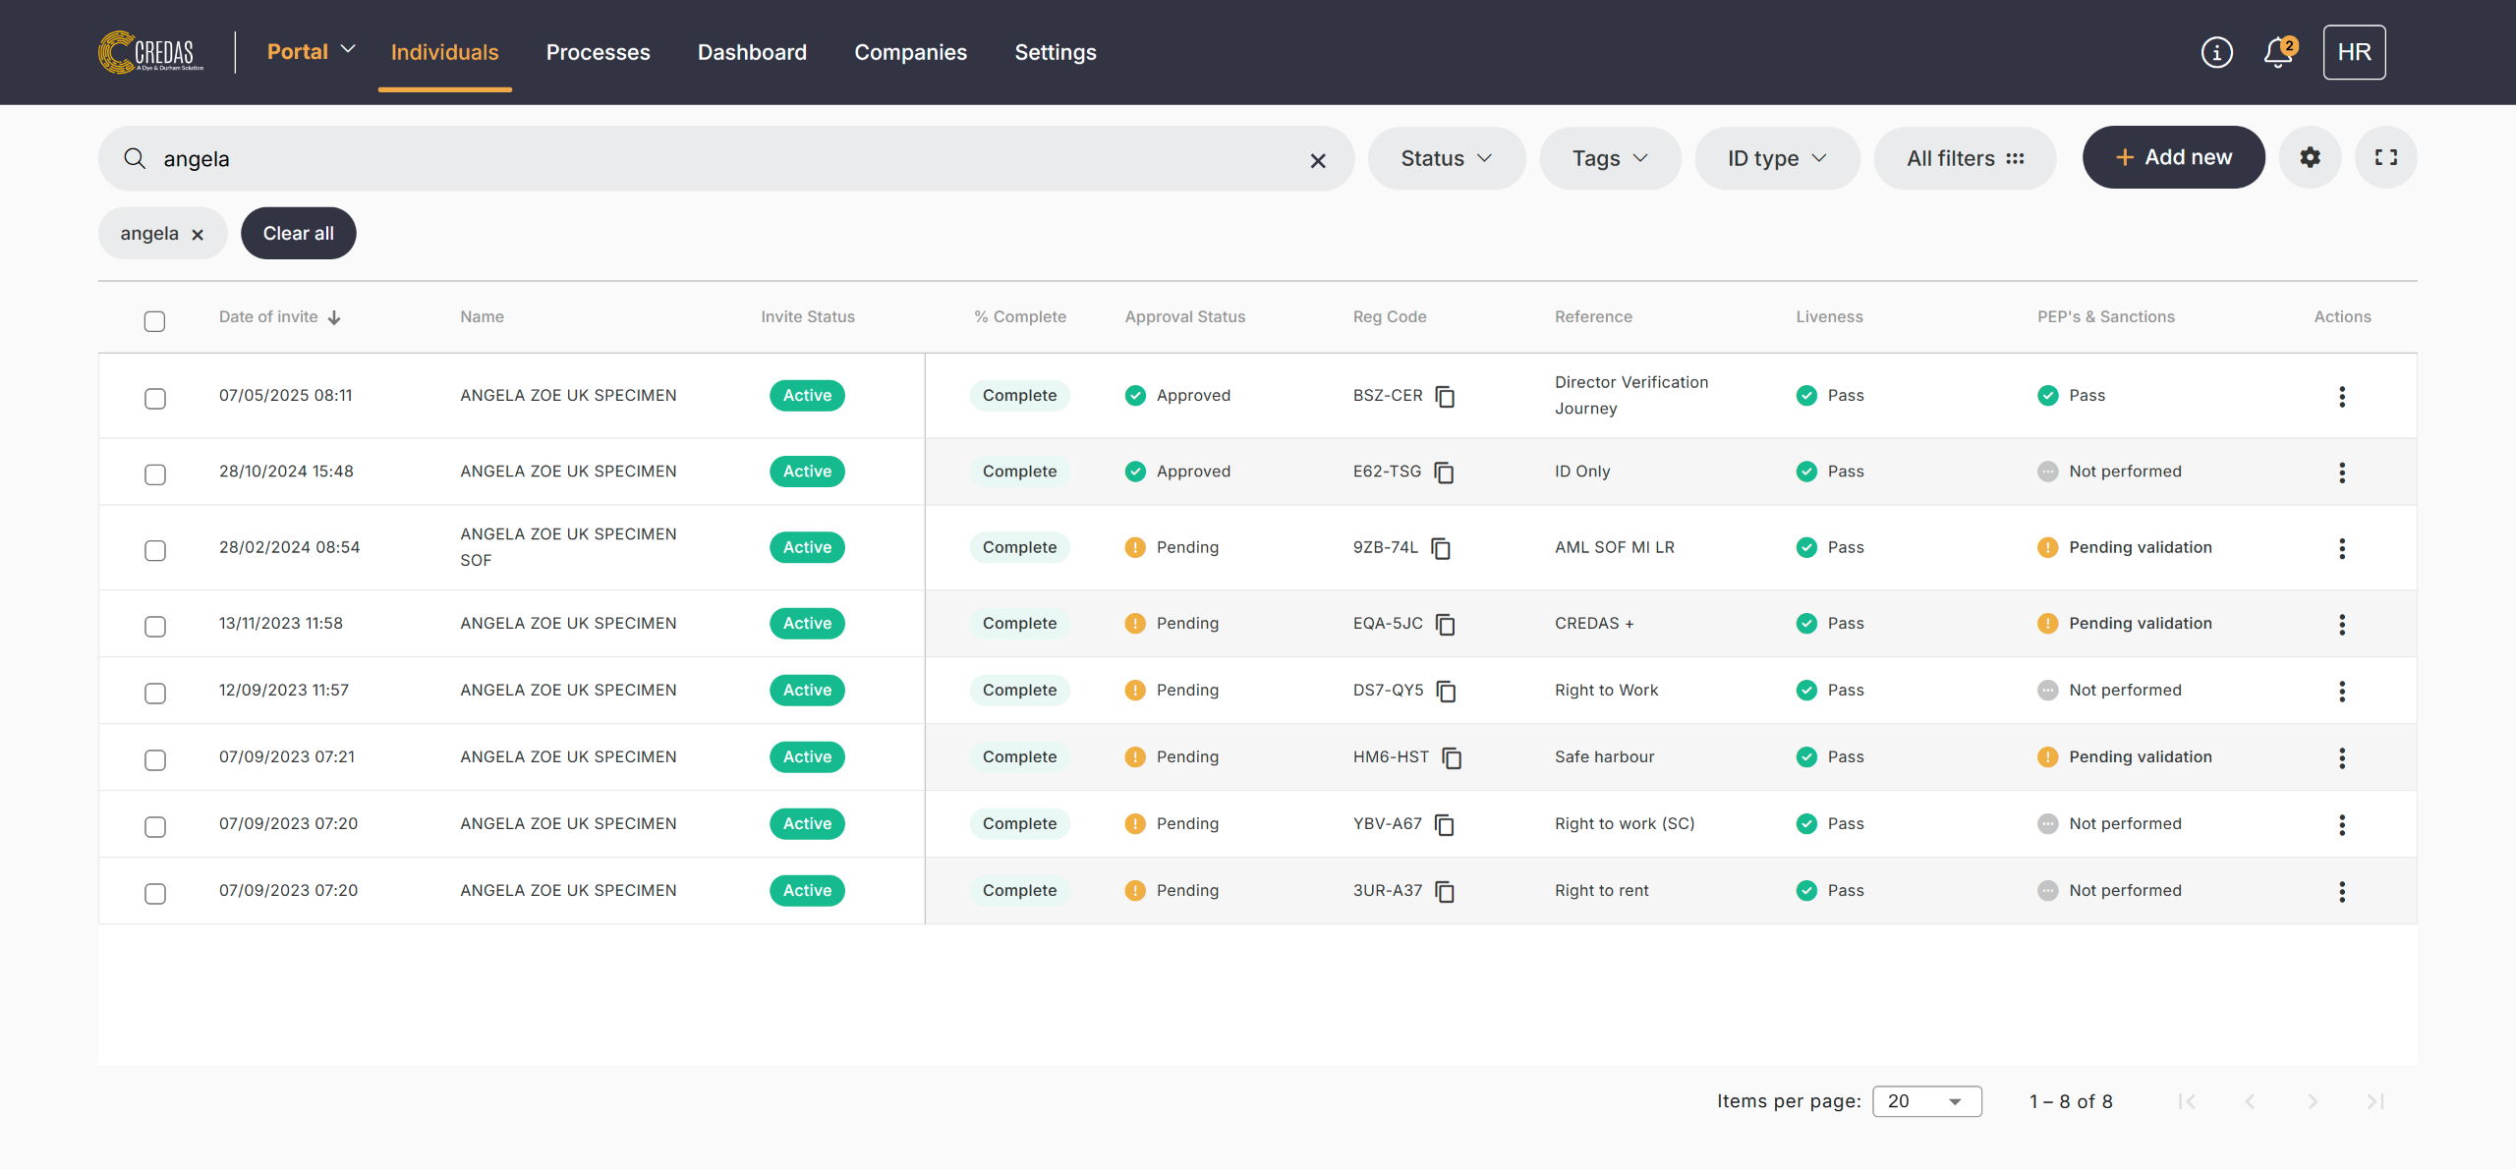This screenshot has height=1169, width=2516.
Task: Expand the Status filter dropdown
Action: [x=1446, y=158]
